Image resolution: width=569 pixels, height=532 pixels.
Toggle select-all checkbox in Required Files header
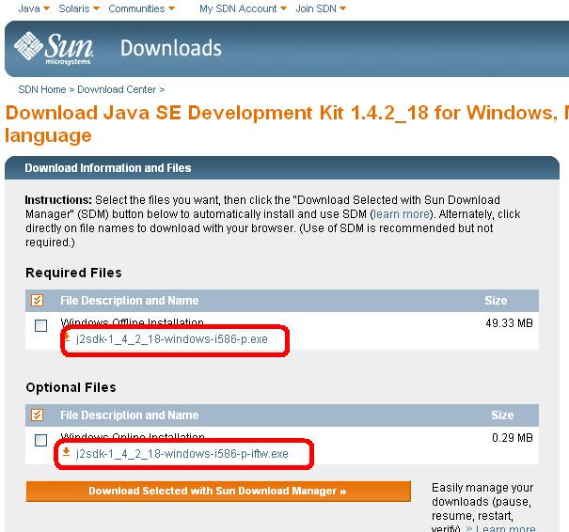point(37,300)
